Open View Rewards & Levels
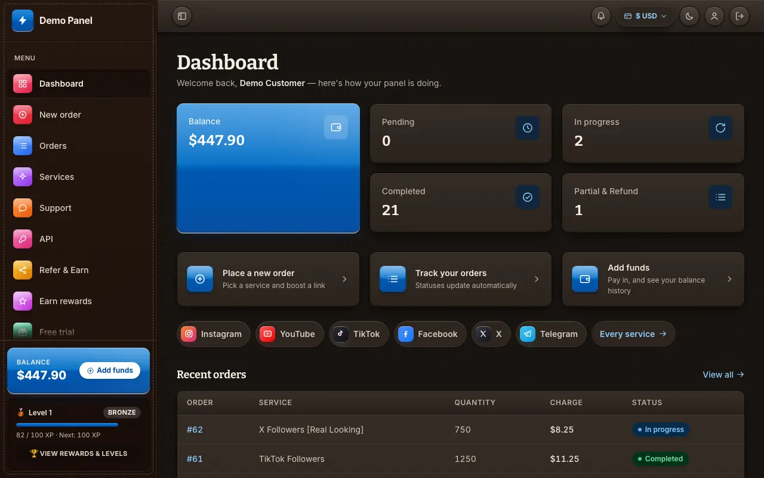Viewport: 764px width, 478px height. [78, 454]
